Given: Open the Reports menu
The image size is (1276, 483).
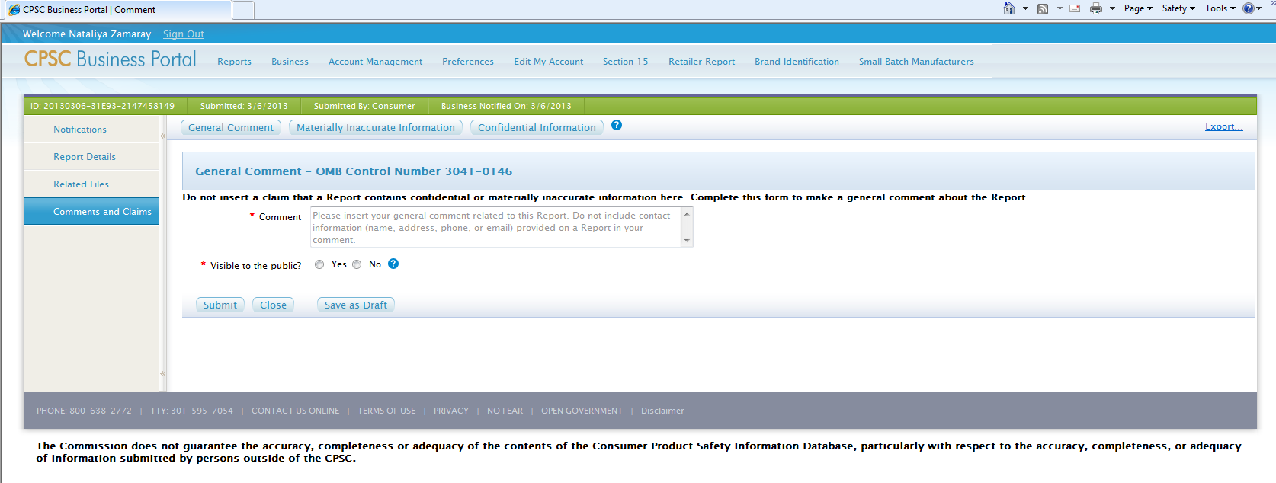Looking at the screenshot, I should click(x=234, y=62).
